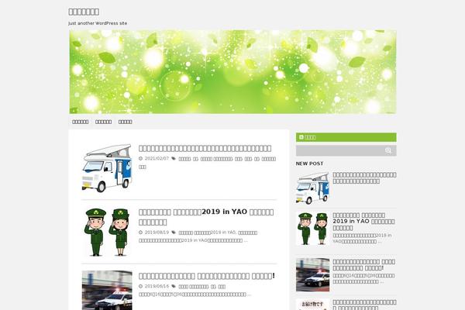Image resolution: width=465 pixels, height=310 pixels.
Task: Click the tag icon next to 2019/06/16
Action: (174, 287)
